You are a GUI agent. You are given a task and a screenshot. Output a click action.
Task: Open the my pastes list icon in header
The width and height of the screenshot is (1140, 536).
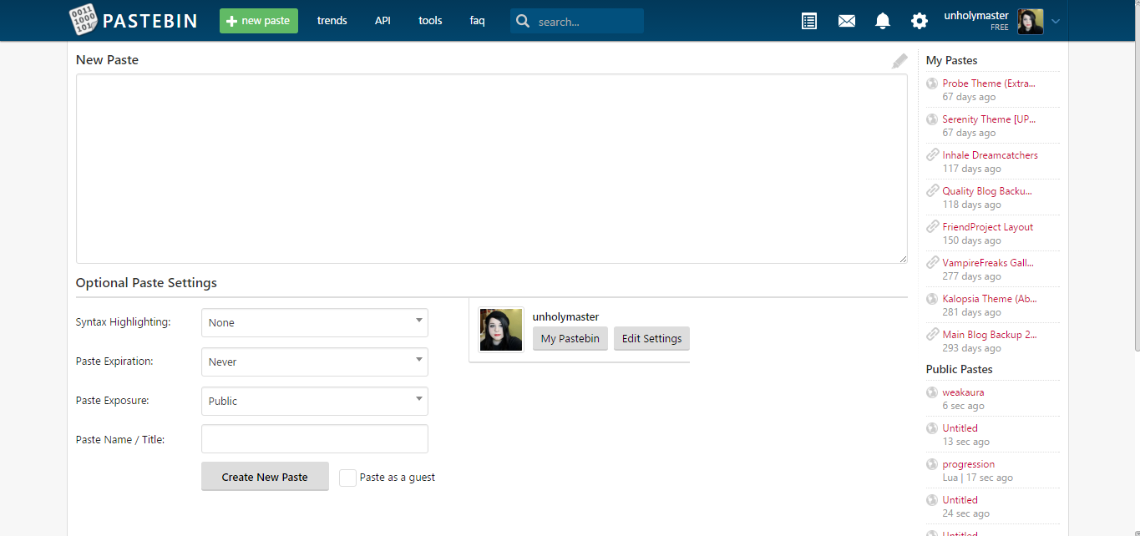[809, 21]
